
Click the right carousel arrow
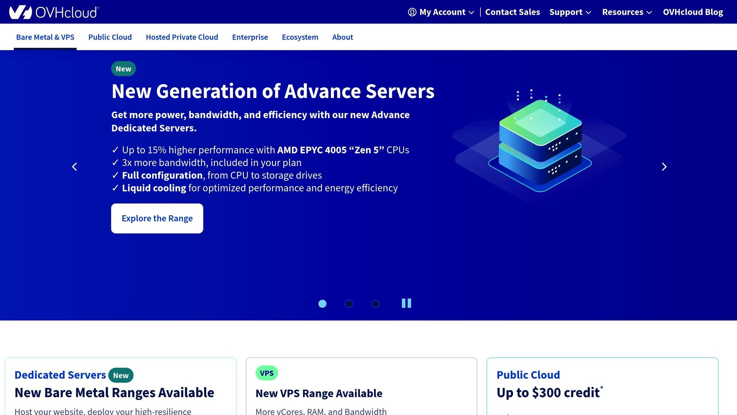click(664, 166)
